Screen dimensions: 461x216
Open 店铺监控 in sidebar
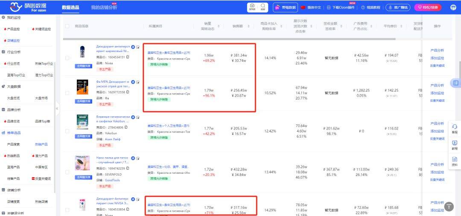[x=13, y=40]
